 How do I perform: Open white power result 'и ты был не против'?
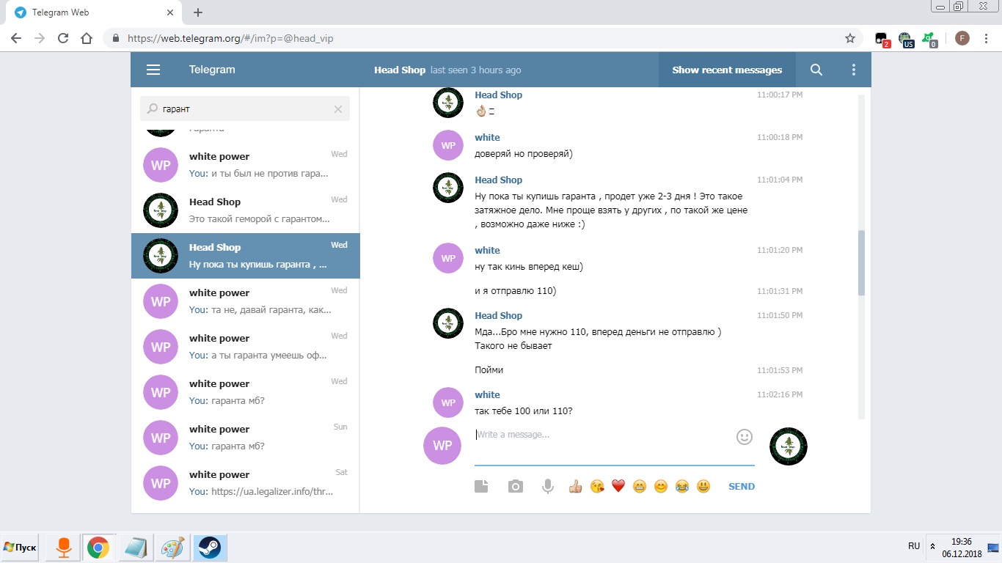click(x=246, y=165)
